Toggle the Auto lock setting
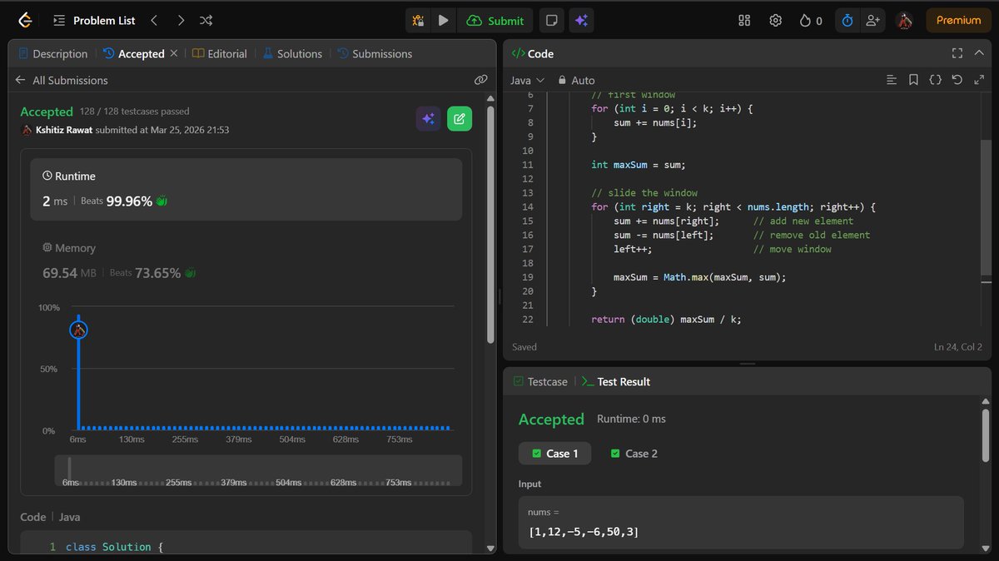The width and height of the screenshot is (999, 561). tap(576, 80)
